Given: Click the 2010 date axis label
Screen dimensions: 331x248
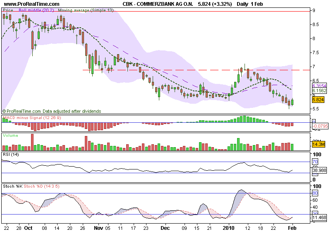Looking at the screenshot, I should pos(229,228).
